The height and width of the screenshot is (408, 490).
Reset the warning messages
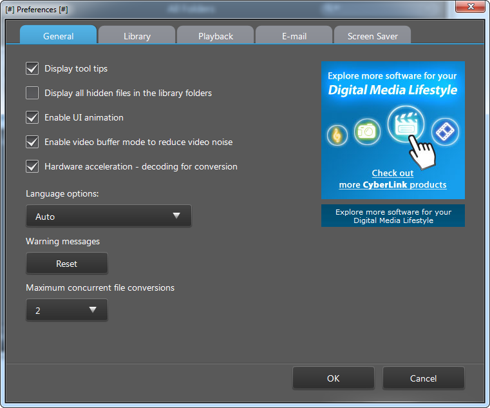pyautogui.click(x=67, y=264)
